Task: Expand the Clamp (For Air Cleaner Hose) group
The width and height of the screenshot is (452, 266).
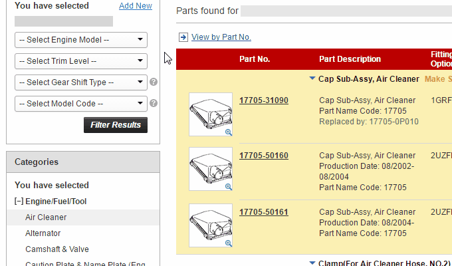Action: click(312, 263)
